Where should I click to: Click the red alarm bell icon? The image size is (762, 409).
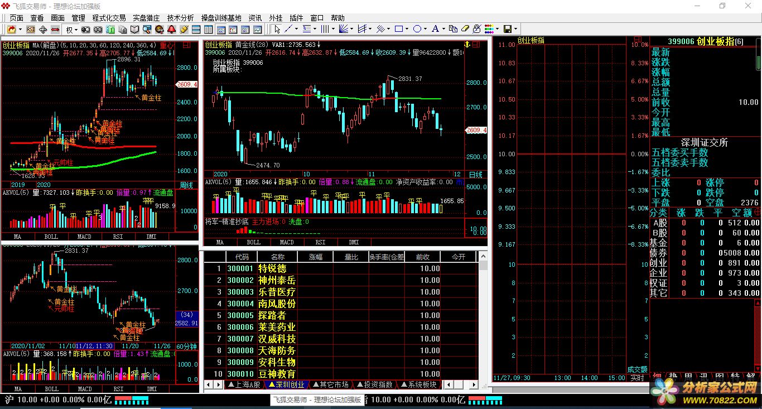pyautogui.click(x=171, y=30)
